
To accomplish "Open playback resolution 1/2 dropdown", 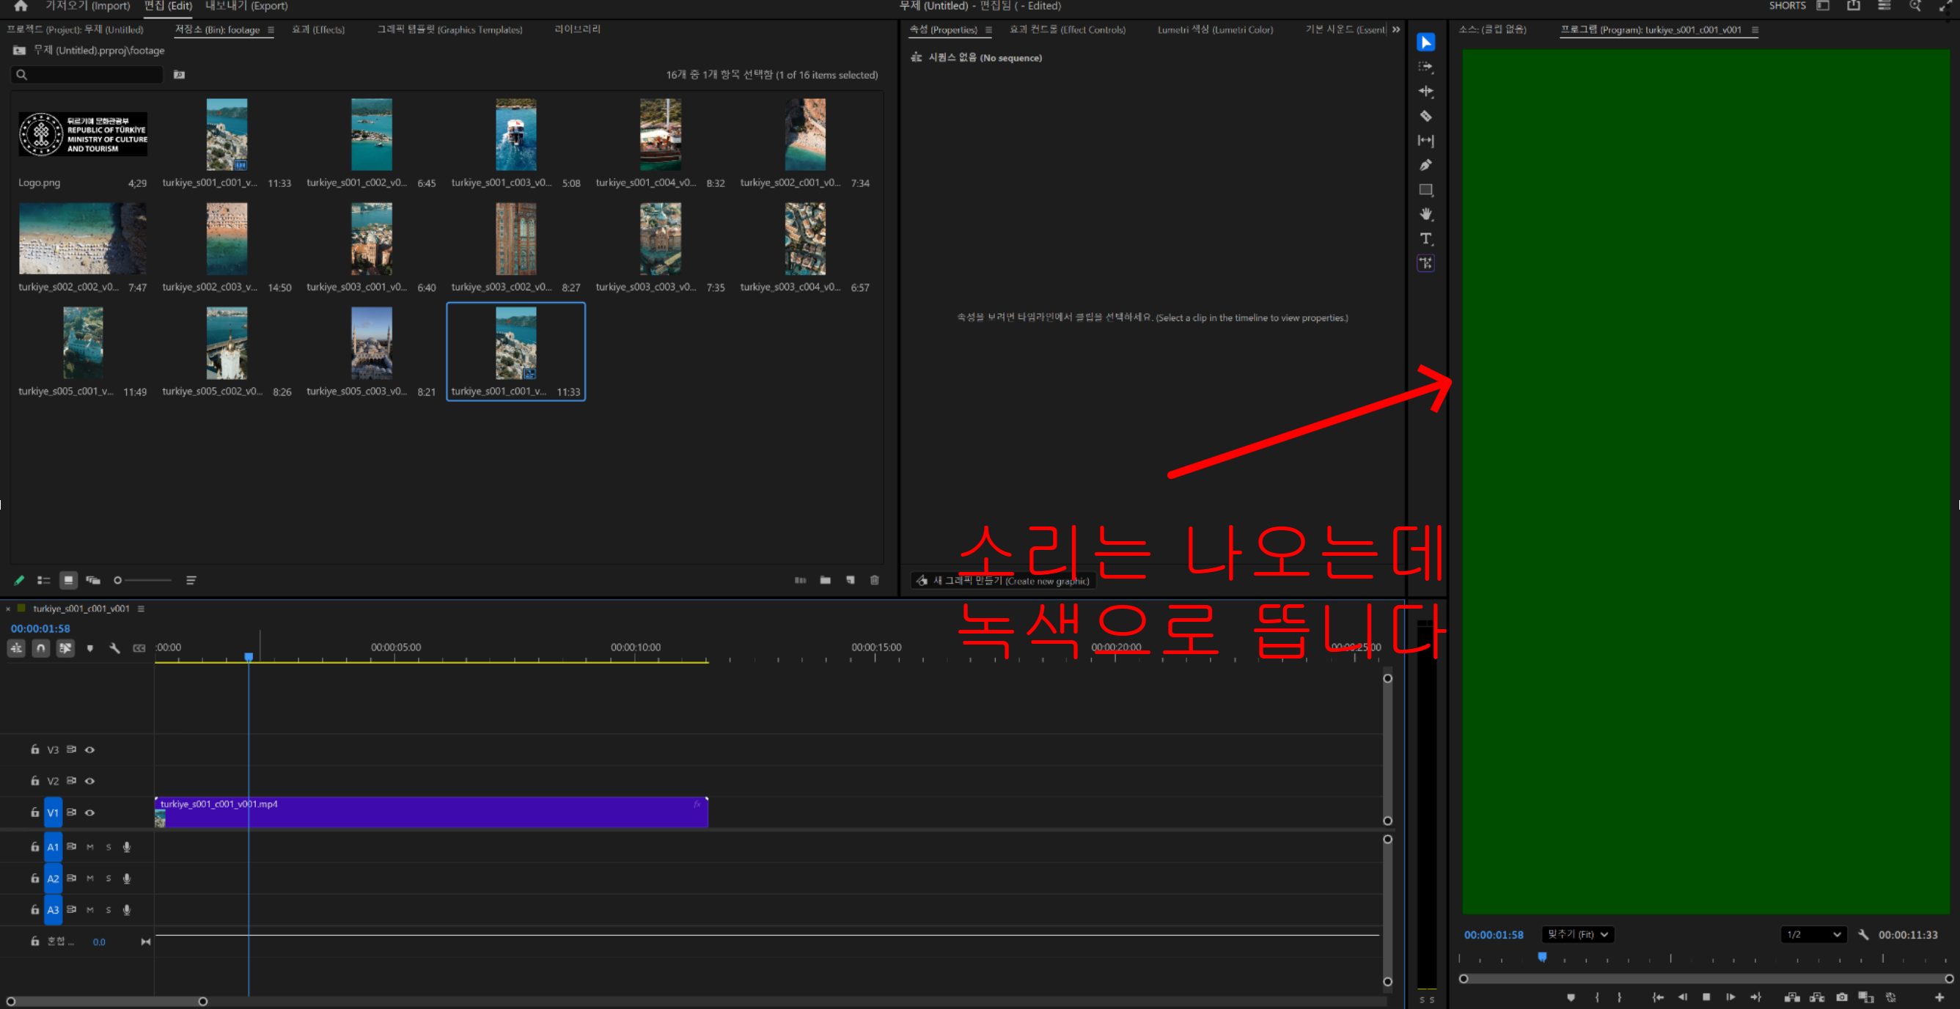I will coord(1813,934).
